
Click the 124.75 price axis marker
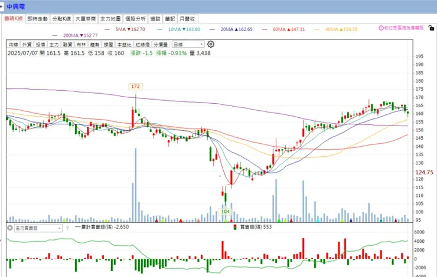click(x=424, y=173)
